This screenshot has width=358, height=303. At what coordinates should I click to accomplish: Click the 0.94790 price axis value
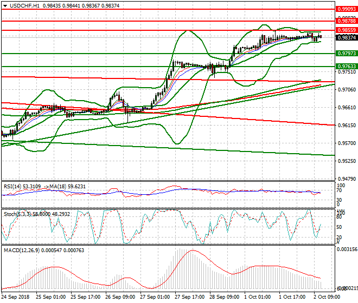pos(347,179)
